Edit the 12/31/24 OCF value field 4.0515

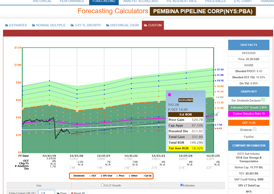tap(183, 159)
